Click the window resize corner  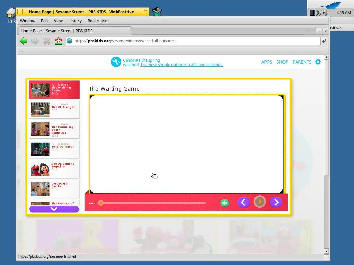coord(326,257)
